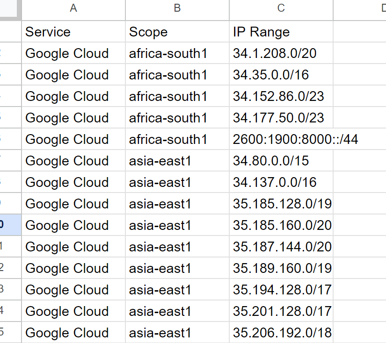Click the Scope header cell
This screenshot has width=386, height=343.
point(177,32)
